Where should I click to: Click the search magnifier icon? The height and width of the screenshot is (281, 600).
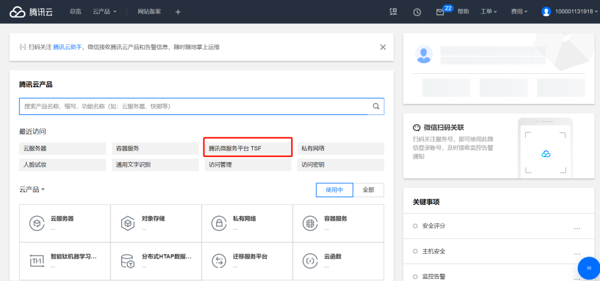pyautogui.click(x=376, y=106)
